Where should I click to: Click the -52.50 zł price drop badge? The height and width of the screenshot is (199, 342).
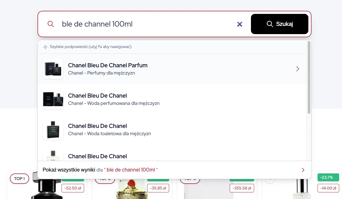point(73,188)
